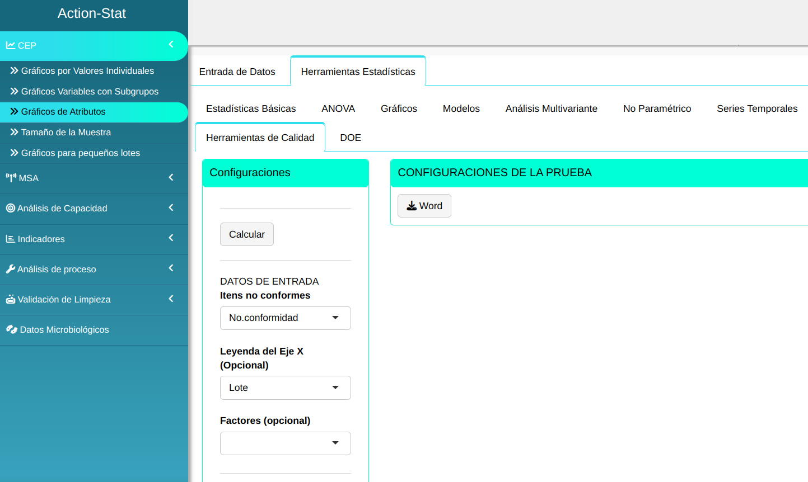The image size is (808, 482).
Task: Click the Análisis de proceso wrench icon
Action: (x=11, y=269)
